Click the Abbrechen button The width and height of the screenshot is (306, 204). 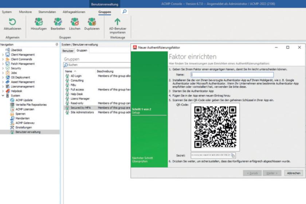tap(294, 173)
